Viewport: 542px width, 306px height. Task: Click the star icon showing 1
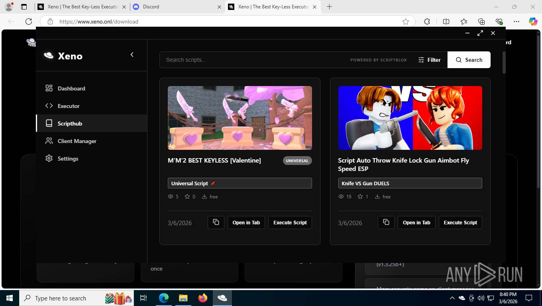click(360, 196)
